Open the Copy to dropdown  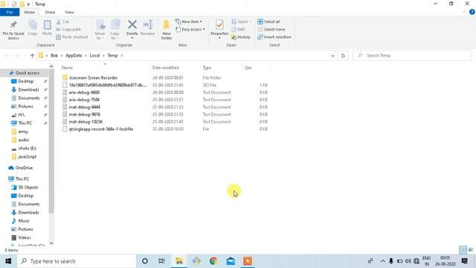pos(115,30)
